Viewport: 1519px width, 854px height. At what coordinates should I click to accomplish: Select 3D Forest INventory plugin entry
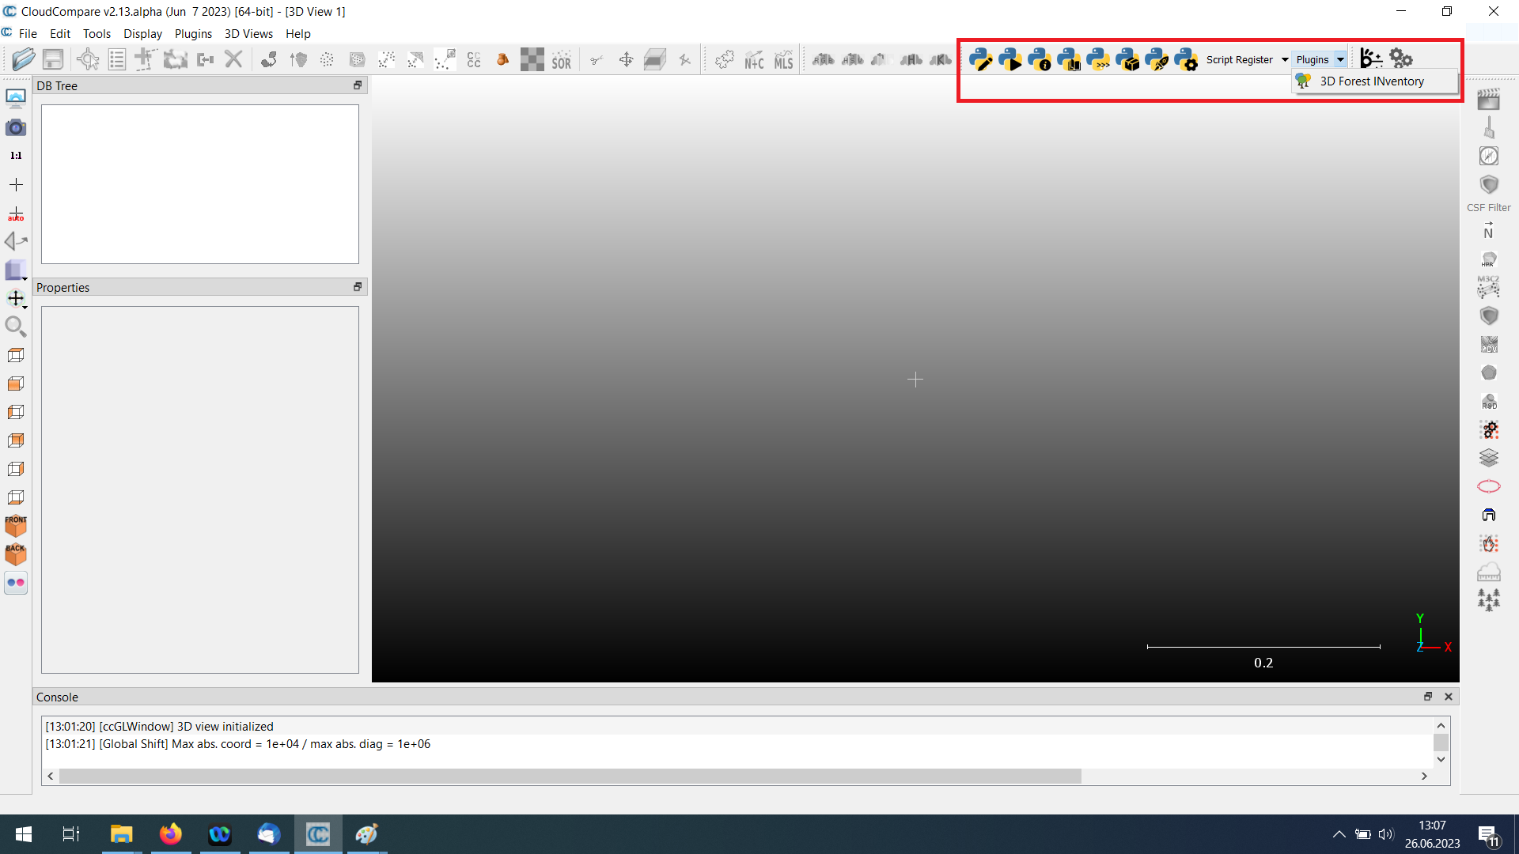[1371, 81]
